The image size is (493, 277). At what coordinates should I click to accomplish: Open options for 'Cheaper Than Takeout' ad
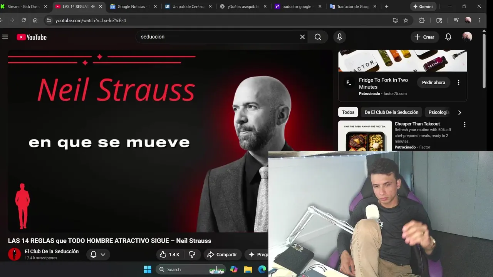tap(464, 124)
